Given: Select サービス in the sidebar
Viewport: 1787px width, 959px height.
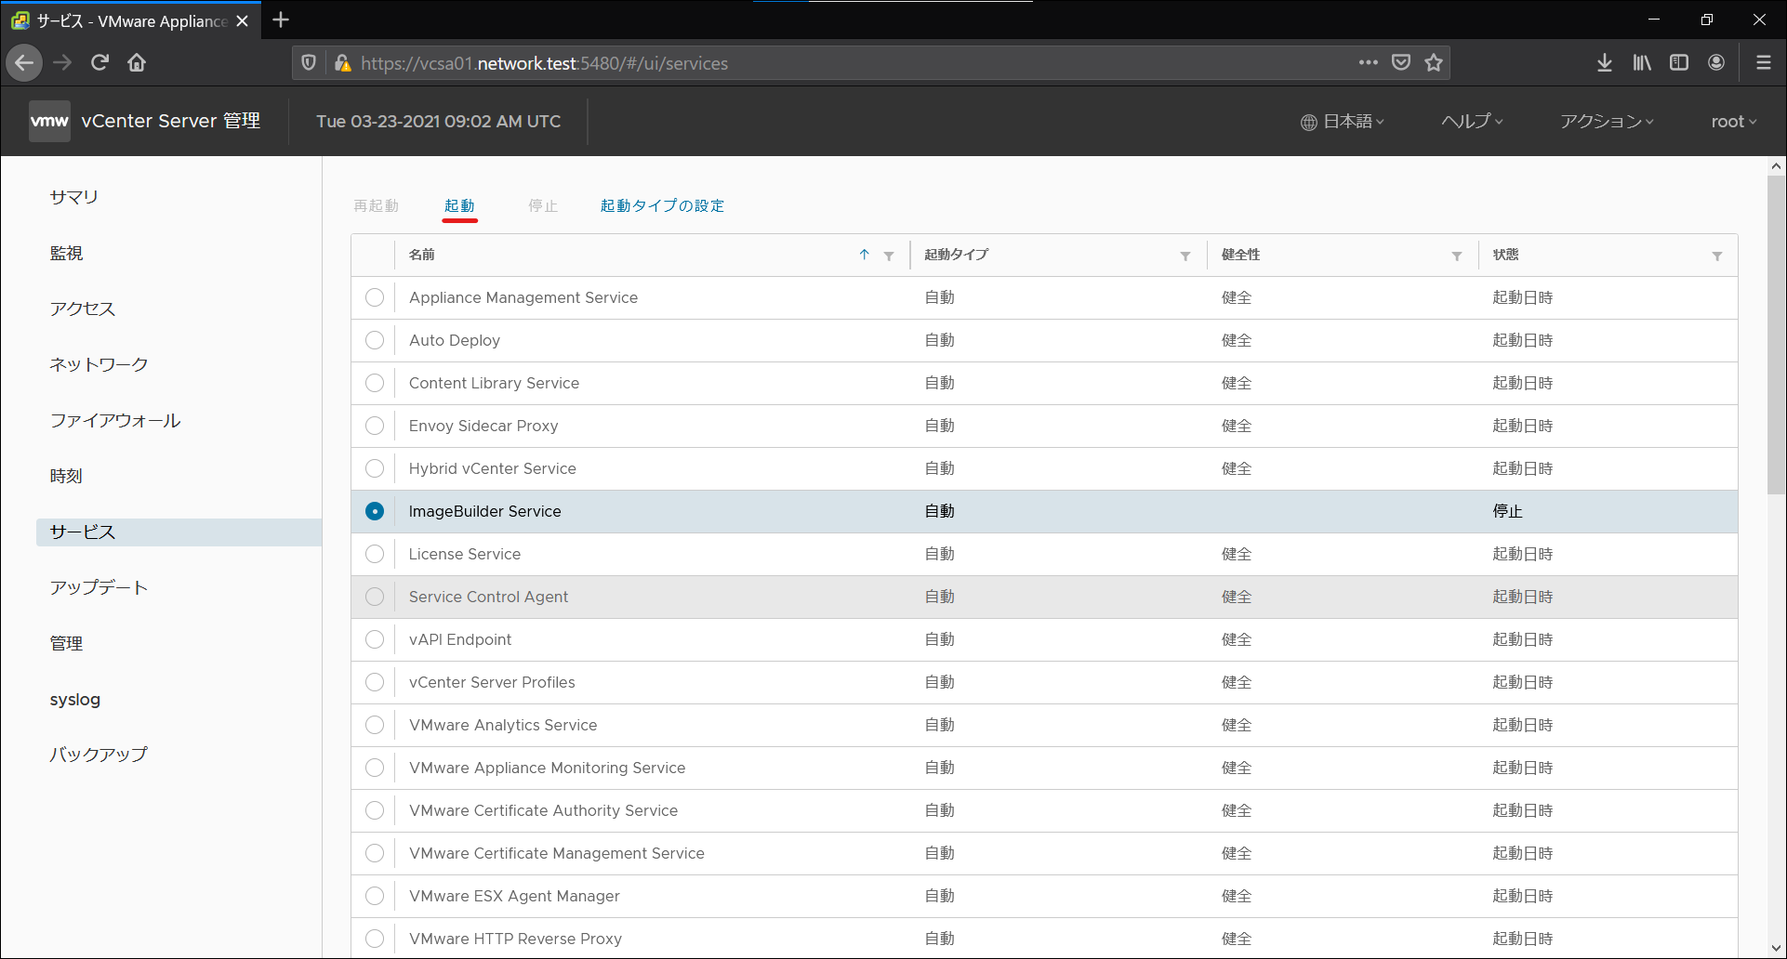Looking at the screenshot, I should pyautogui.click(x=179, y=532).
